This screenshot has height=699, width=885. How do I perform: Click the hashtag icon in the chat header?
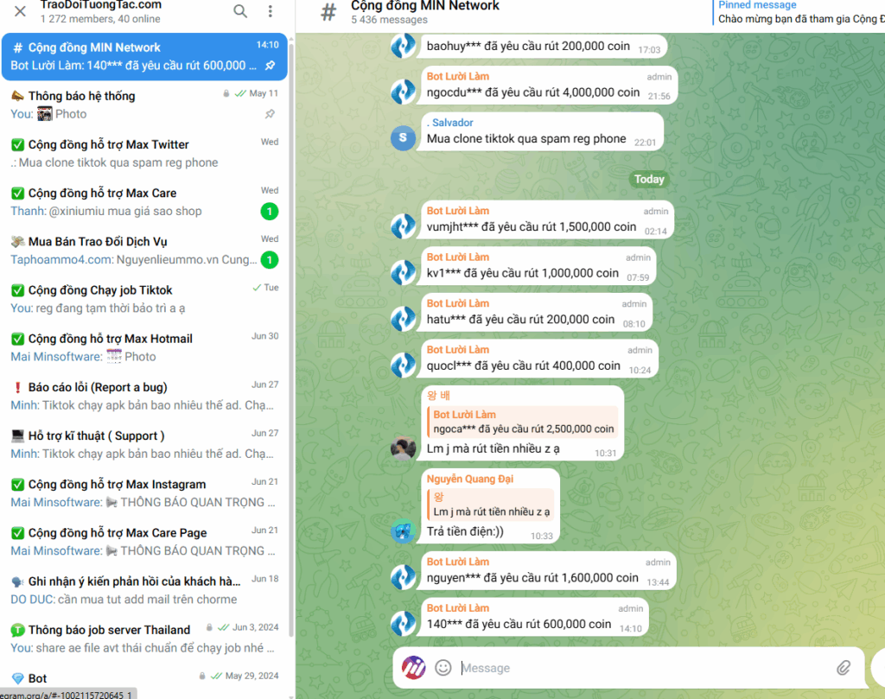point(328,12)
